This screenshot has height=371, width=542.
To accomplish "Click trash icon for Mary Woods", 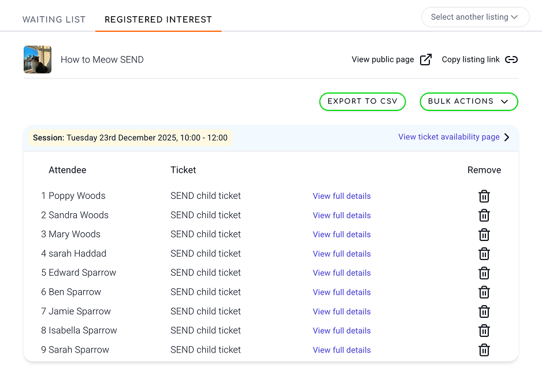I will [x=484, y=235].
